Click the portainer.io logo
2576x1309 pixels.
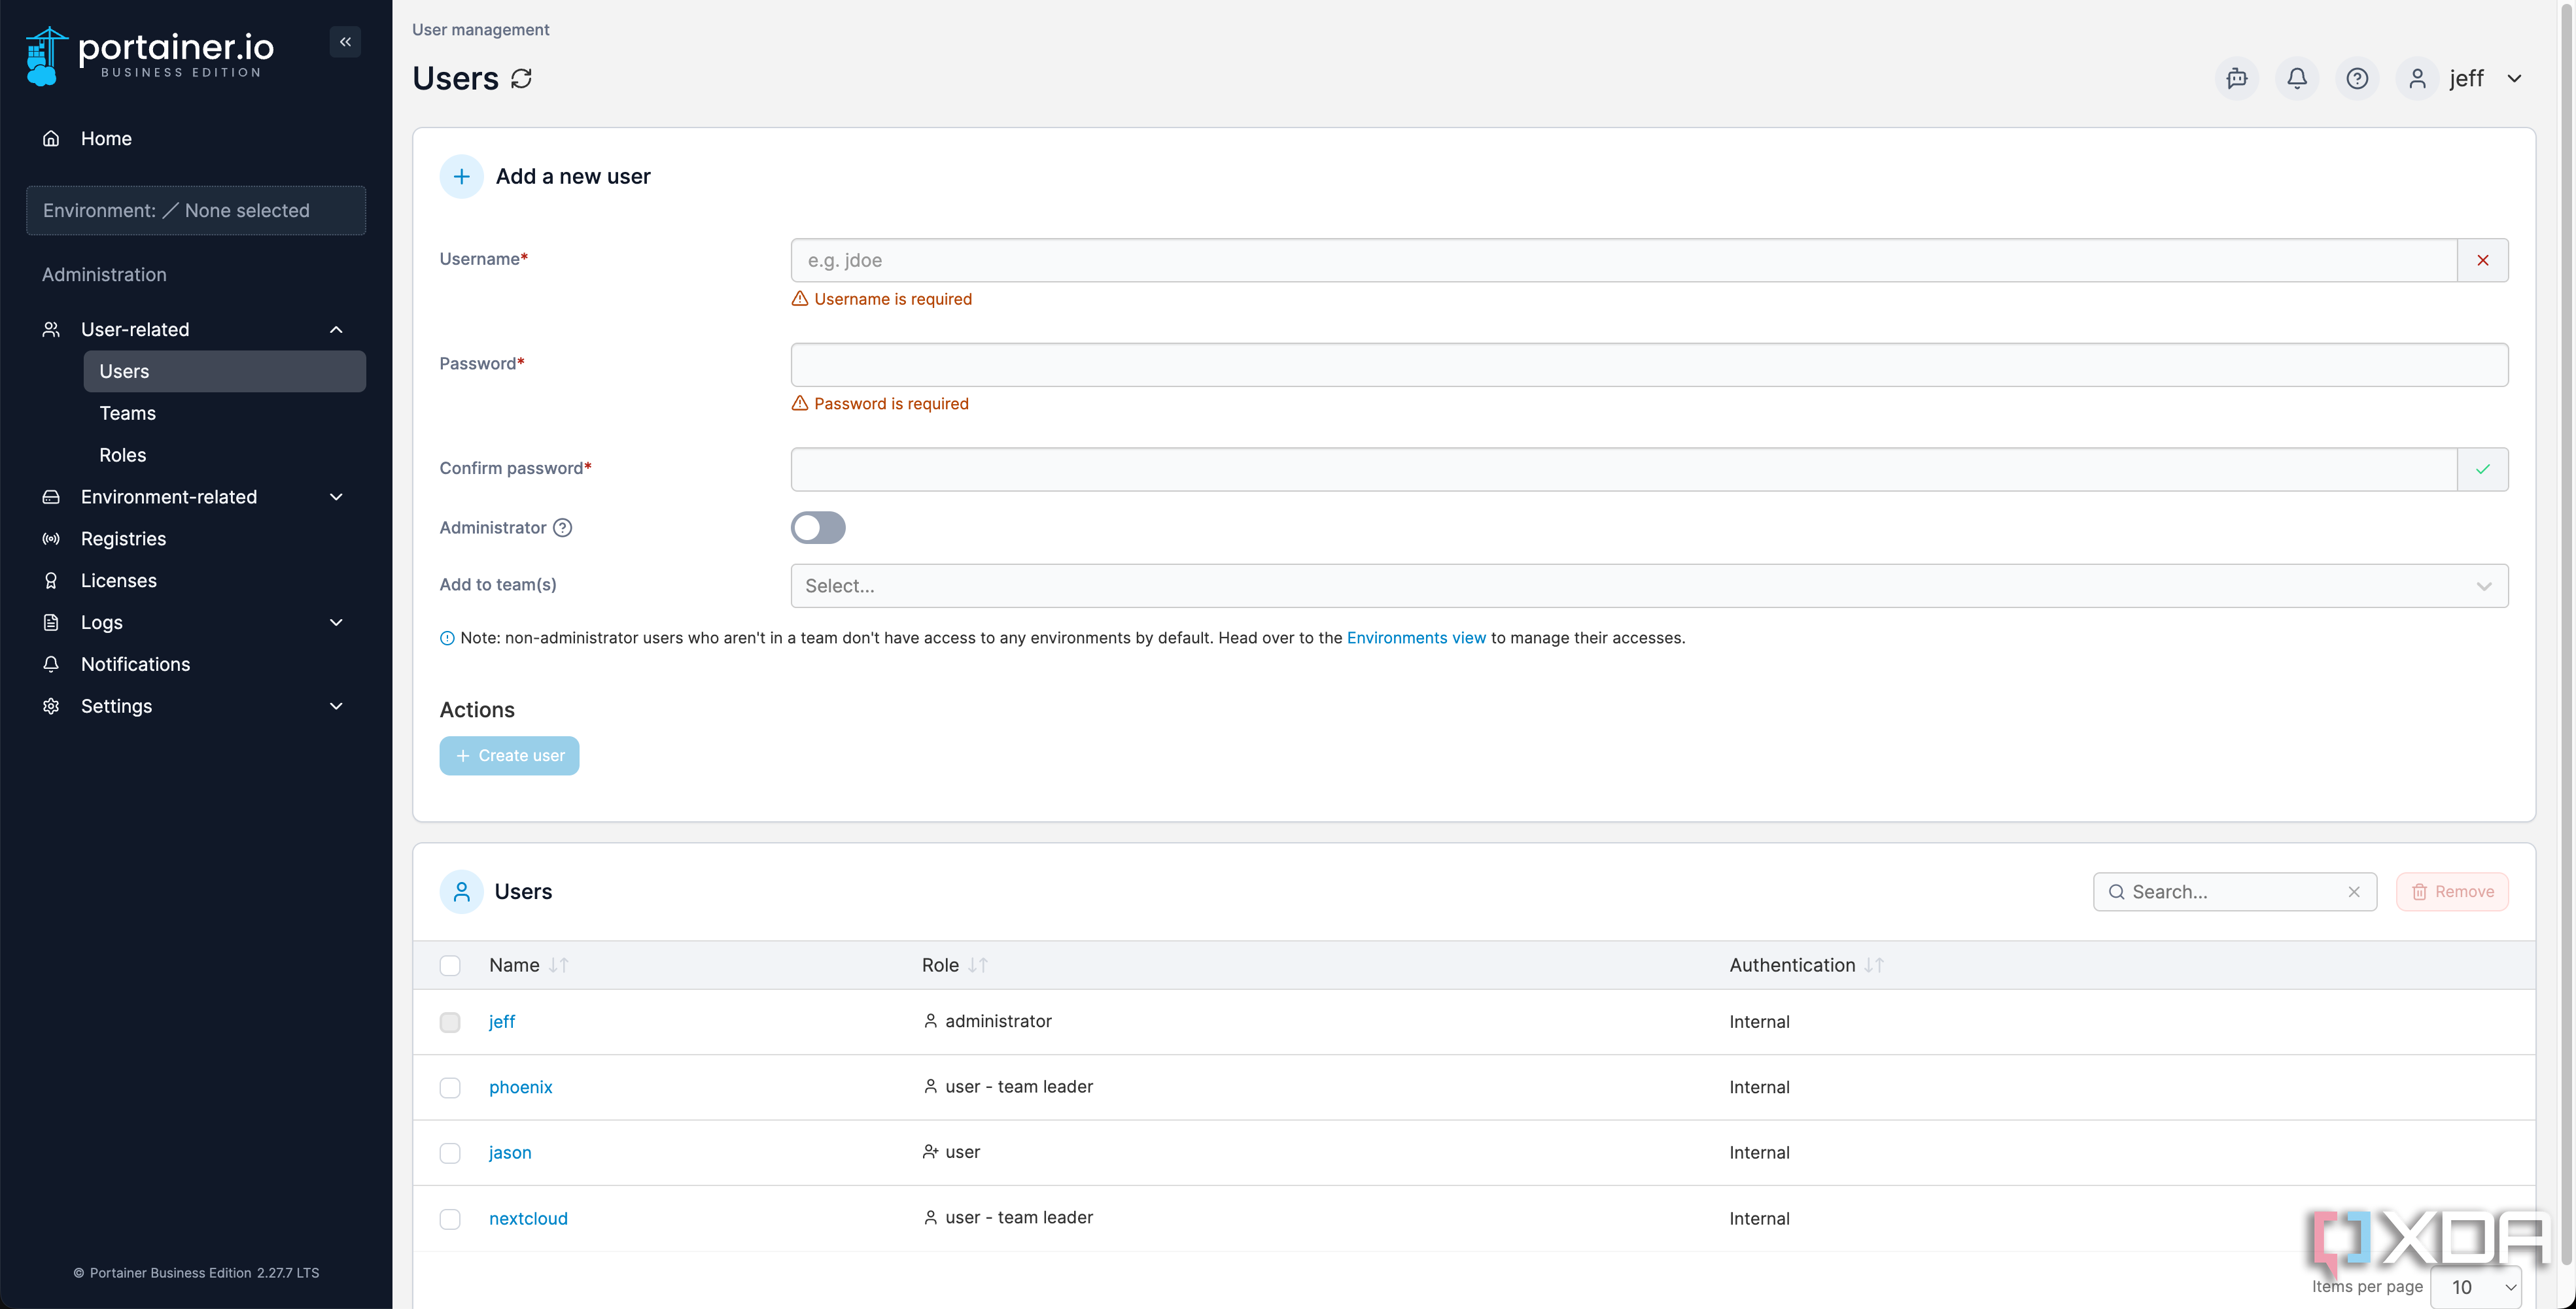150,56
